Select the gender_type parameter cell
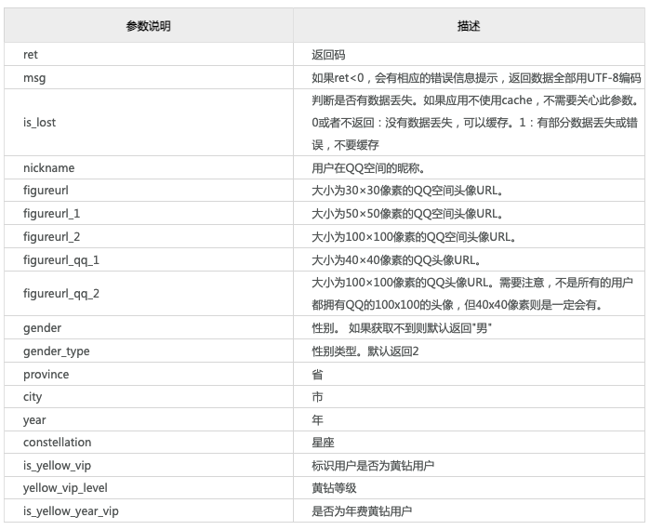 click(x=57, y=351)
